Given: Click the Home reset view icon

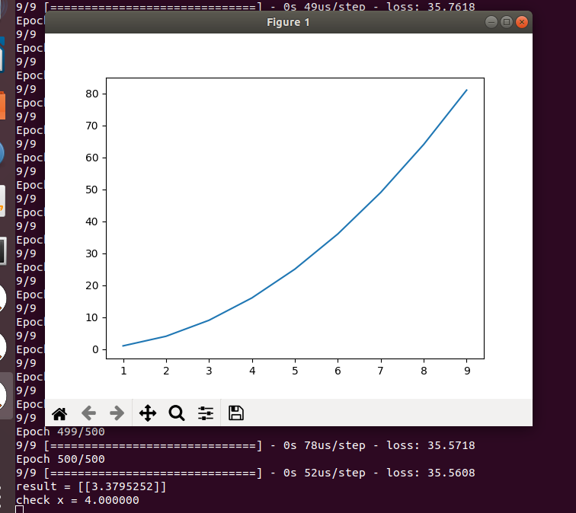Looking at the screenshot, I should click(59, 413).
